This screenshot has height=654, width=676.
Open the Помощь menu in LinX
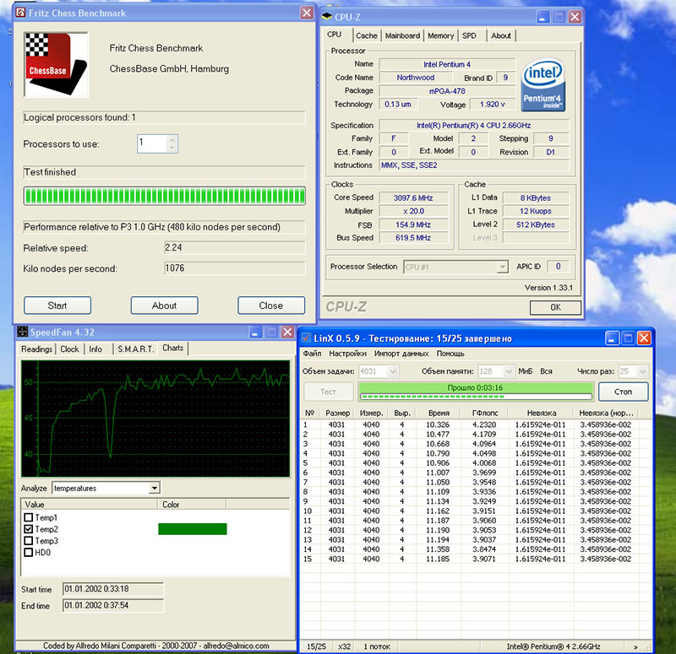450,354
